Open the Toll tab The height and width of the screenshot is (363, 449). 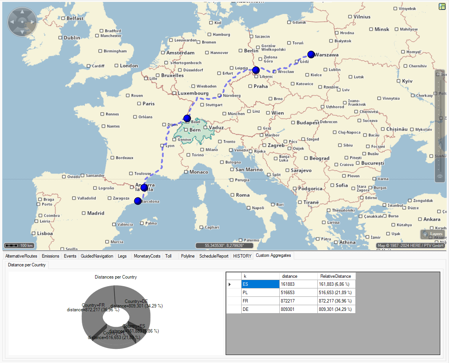coord(169,256)
